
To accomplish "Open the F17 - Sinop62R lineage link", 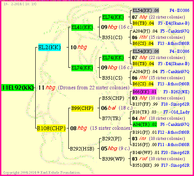I will pos(175,165).
